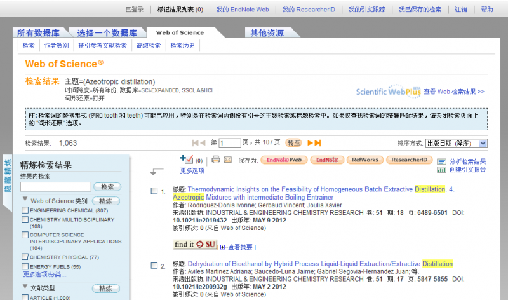Viewport: 508px width, 300px height.
Task: Go to next results page arrow
Action: point(310,143)
